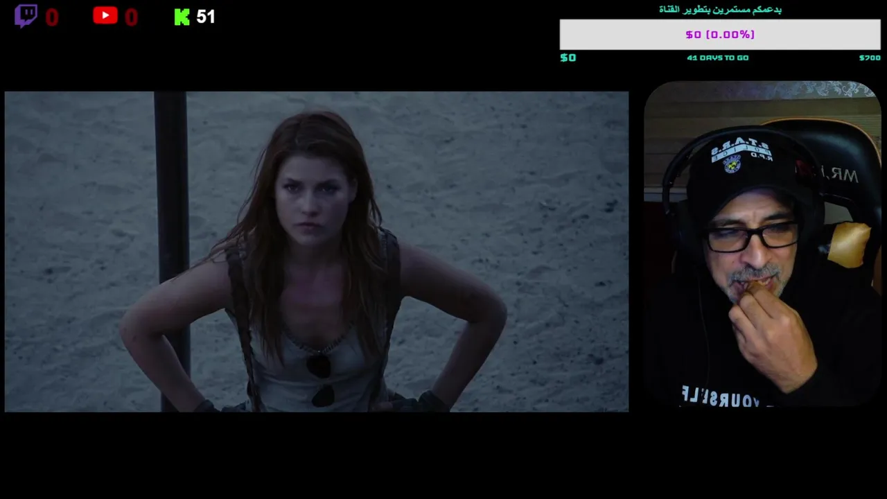
Task: Click the streamer webcam feed
Action: [x=762, y=244]
